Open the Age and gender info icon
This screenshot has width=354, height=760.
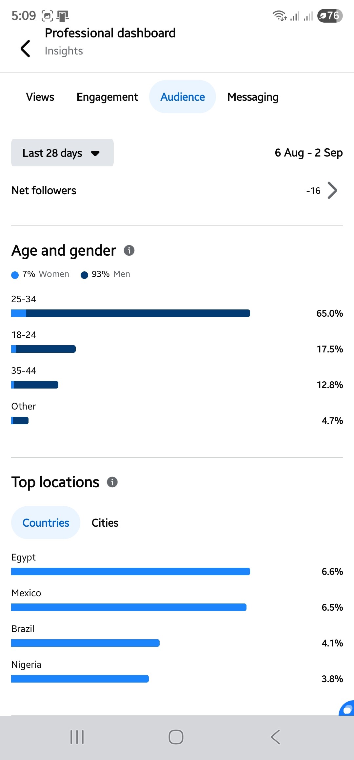coord(129,250)
